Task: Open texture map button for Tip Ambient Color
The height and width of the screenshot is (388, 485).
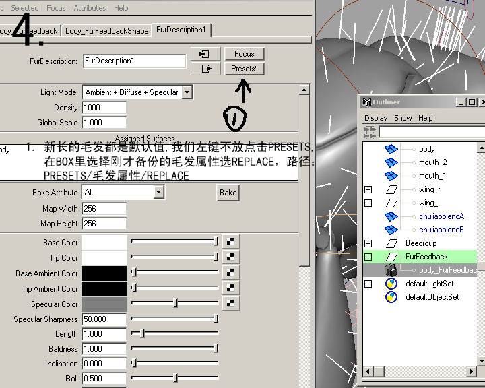Action: [230, 288]
